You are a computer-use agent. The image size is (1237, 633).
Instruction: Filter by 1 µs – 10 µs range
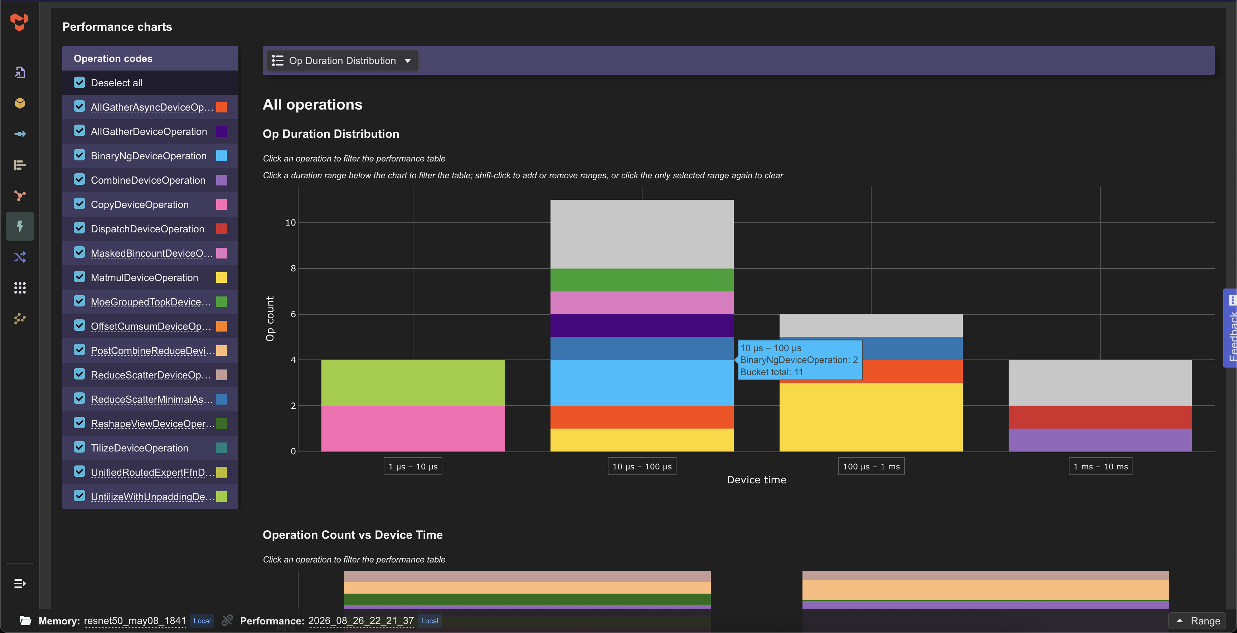(412, 467)
